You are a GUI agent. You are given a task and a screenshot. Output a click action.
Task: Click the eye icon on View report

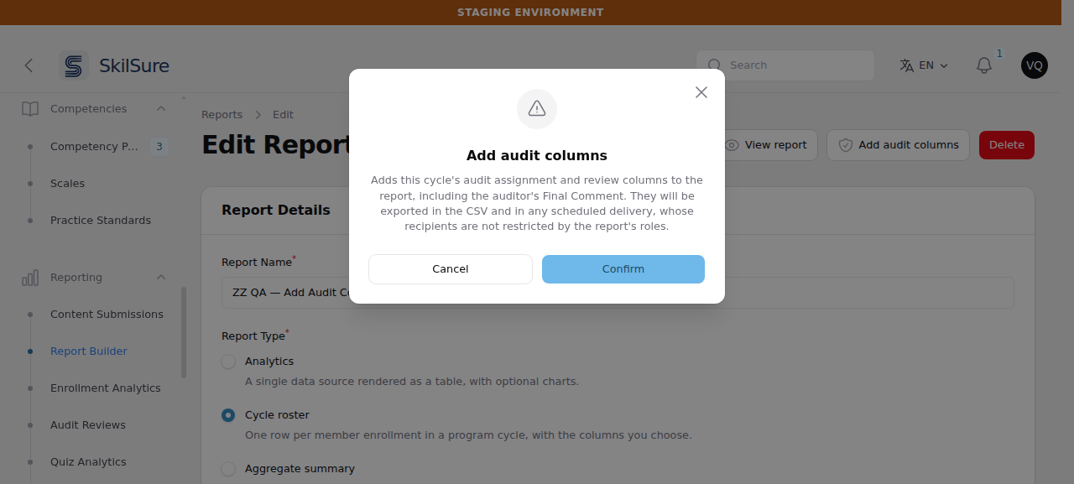732,145
